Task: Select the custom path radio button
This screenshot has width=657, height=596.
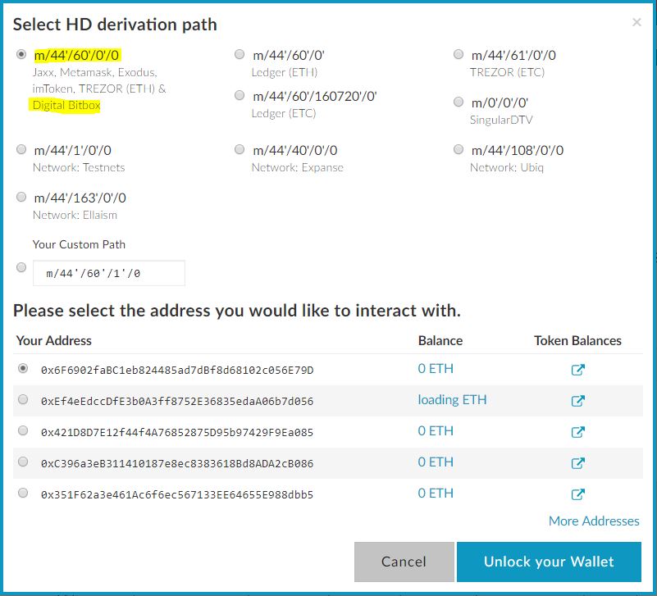Action: tap(21, 267)
